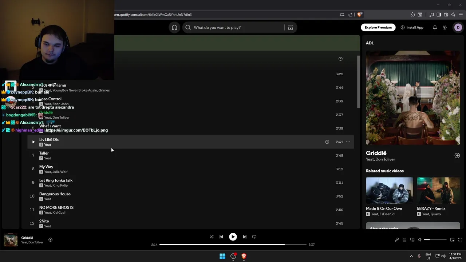
Task: Open the Miniplayer icon
Action: point(452,240)
